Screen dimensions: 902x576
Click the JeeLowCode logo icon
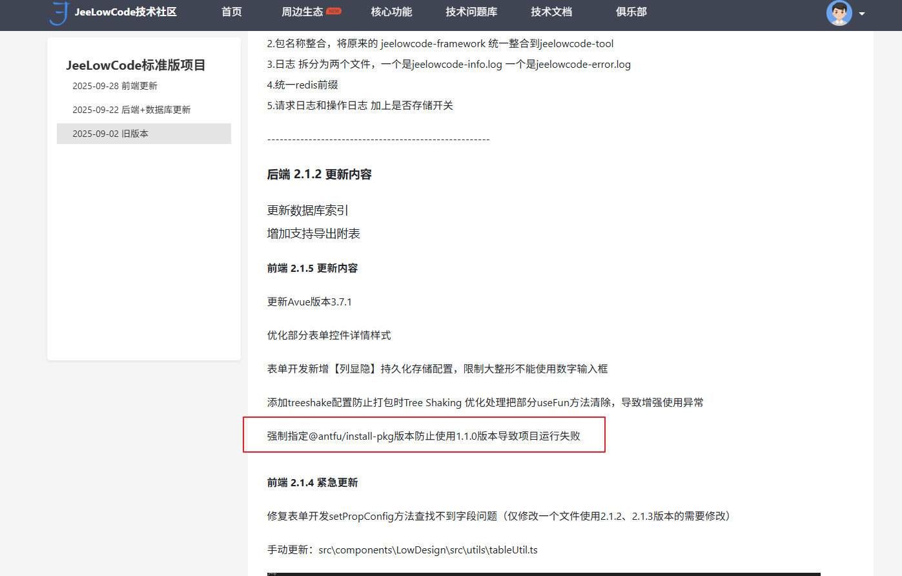[59, 13]
